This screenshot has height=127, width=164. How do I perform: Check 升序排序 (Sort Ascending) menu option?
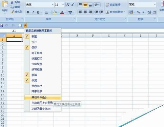point(43,86)
